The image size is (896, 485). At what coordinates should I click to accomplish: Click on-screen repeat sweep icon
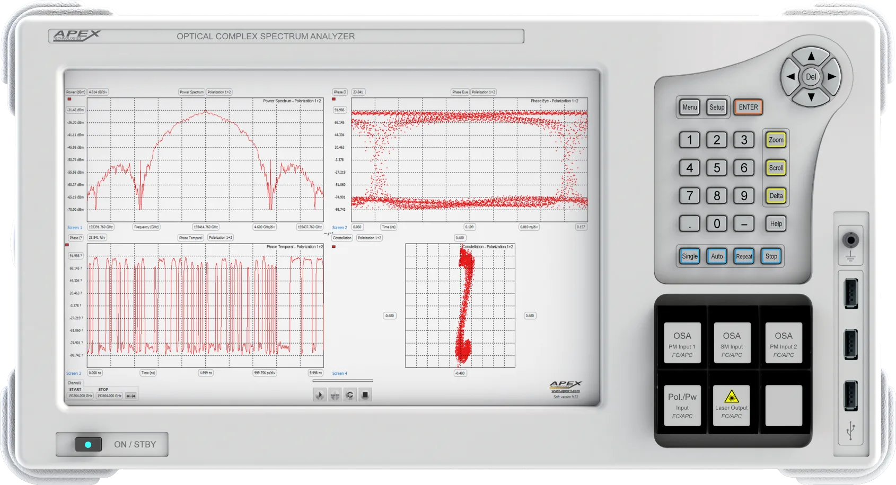pos(350,395)
